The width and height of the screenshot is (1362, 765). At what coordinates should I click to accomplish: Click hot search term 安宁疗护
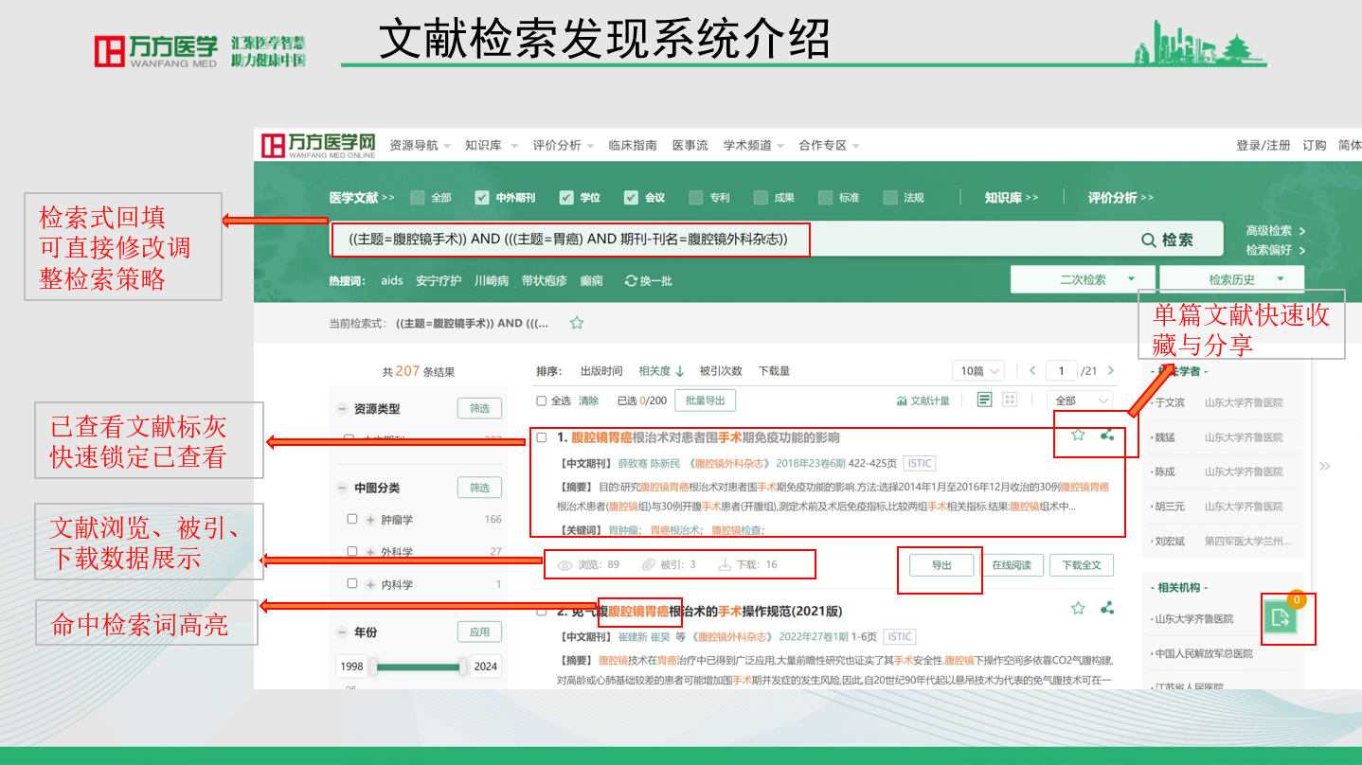(439, 281)
